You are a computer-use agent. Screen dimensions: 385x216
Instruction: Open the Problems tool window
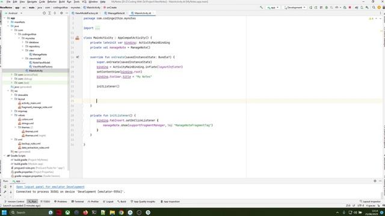pos(61,202)
